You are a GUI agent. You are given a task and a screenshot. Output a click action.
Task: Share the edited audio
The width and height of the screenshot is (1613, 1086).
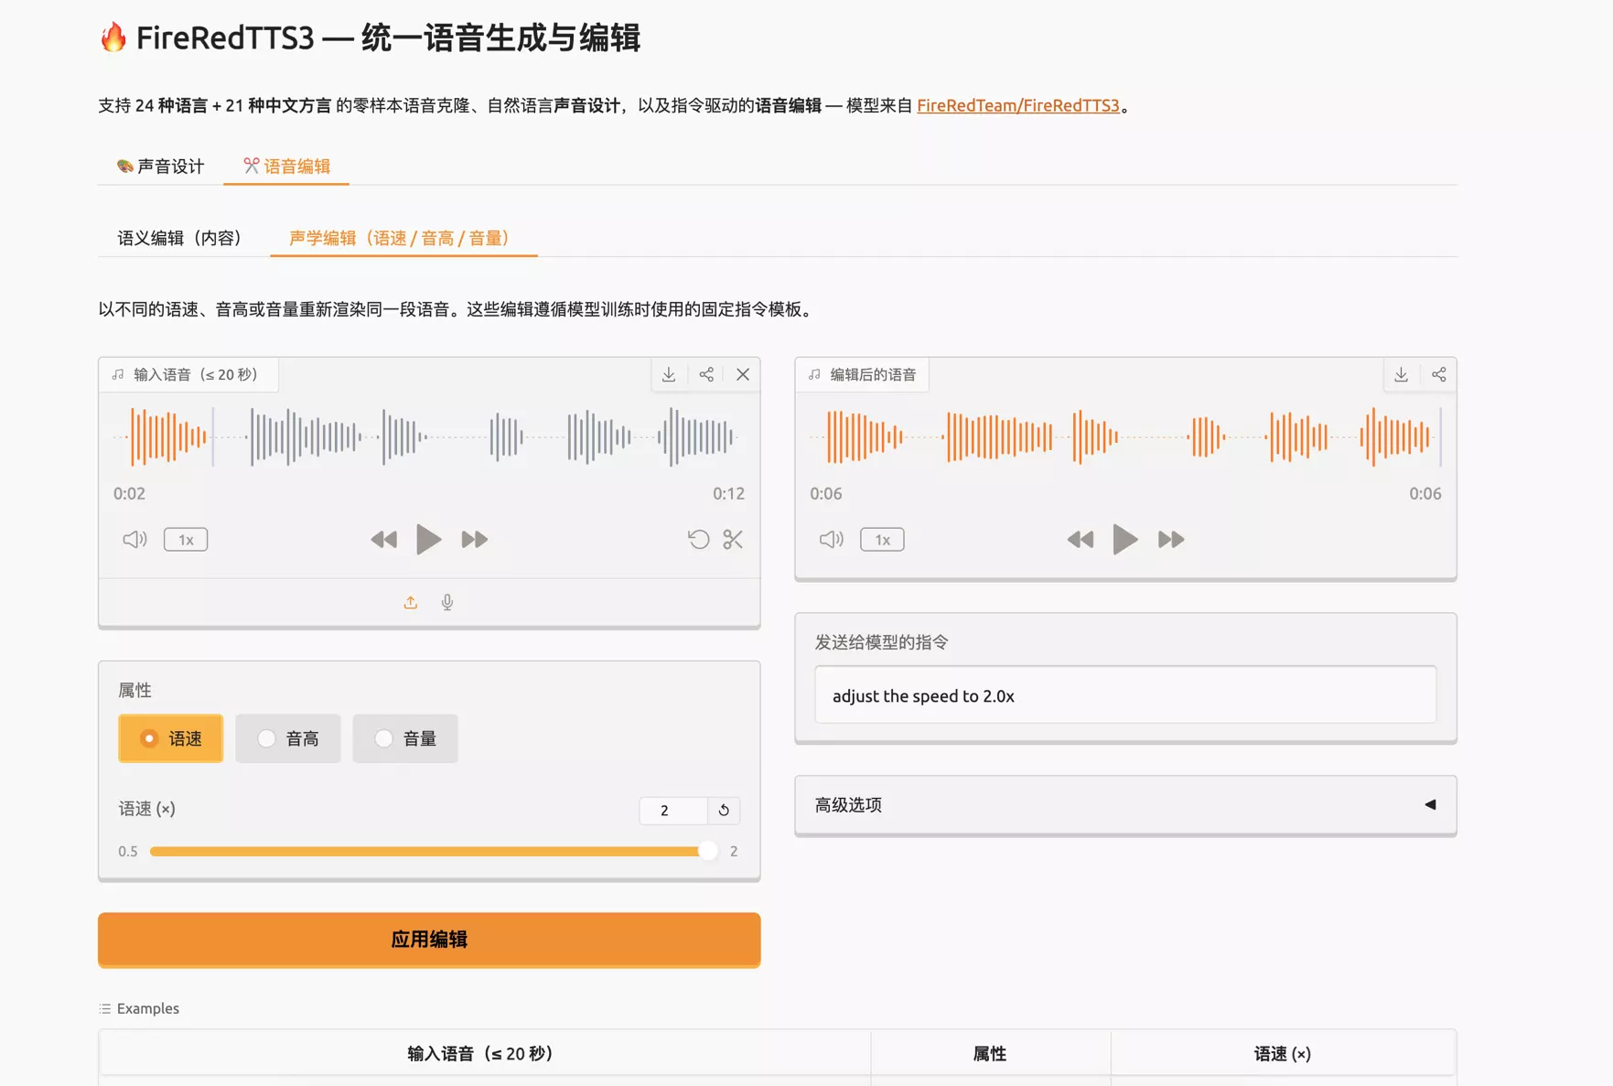point(1438,374)
